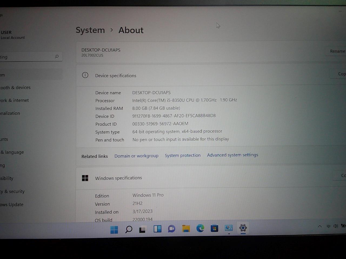This screenshot has width=346, height=259.
Task: Click the version value 21H2
Action: [137, 203]
